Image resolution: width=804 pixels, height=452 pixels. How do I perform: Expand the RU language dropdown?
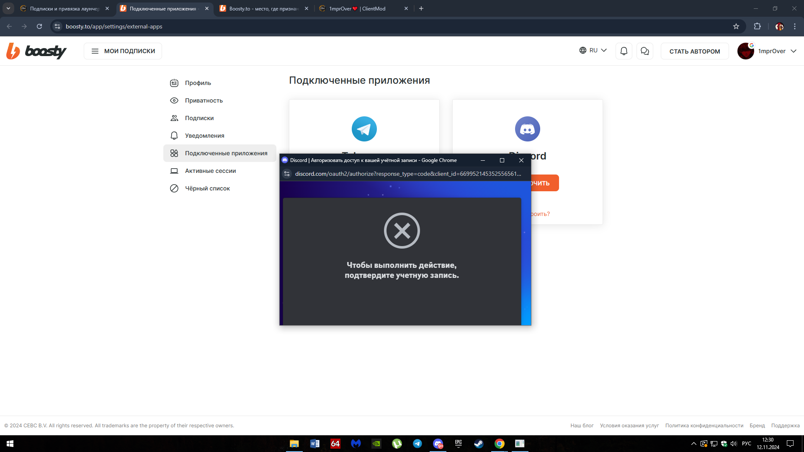pos(593,51)
